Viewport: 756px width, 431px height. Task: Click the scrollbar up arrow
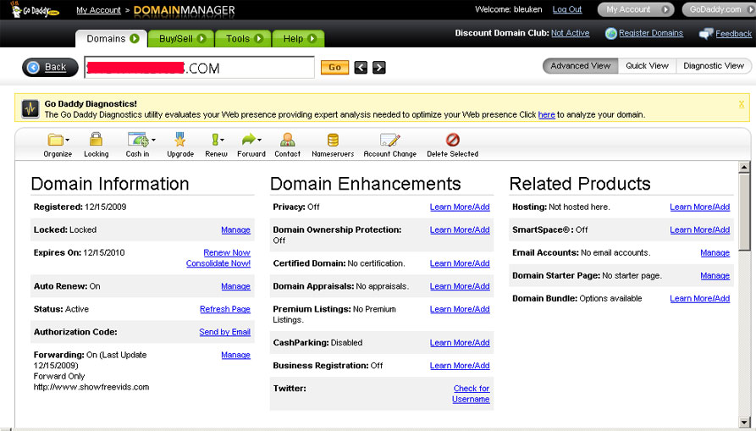coord(744,168)
